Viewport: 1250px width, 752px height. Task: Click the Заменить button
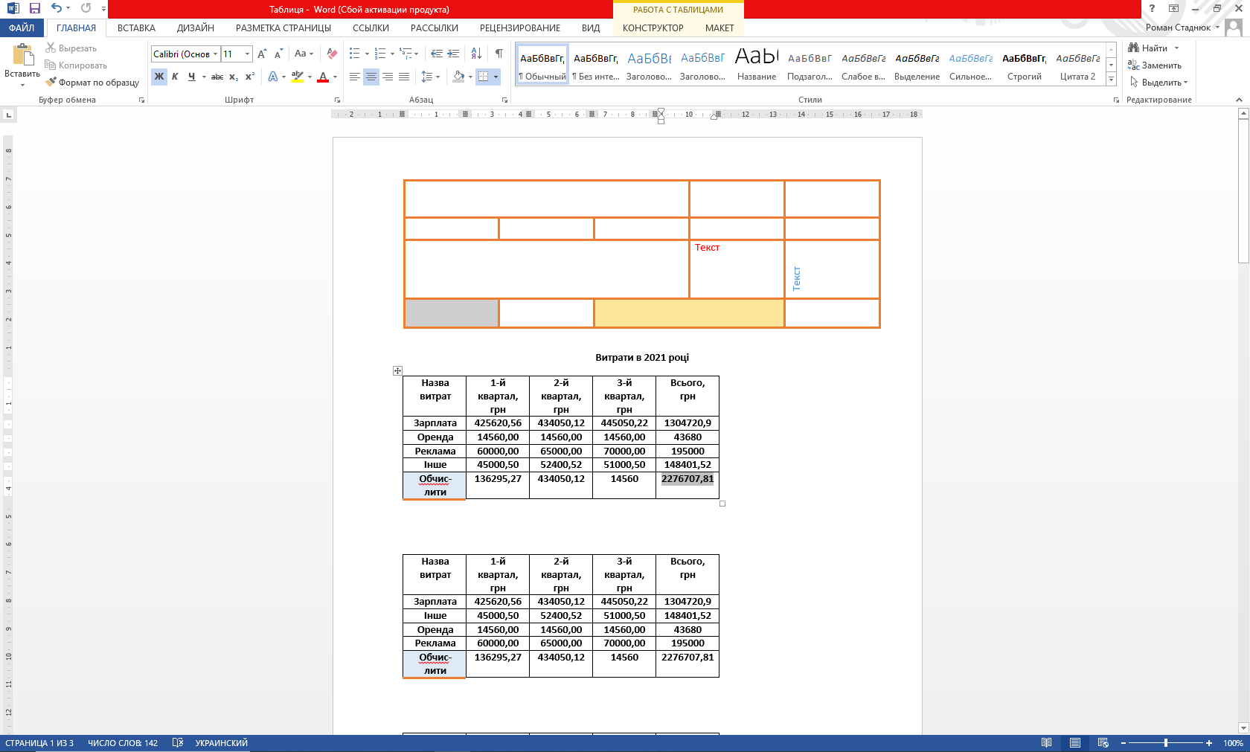click(1155, 65)
